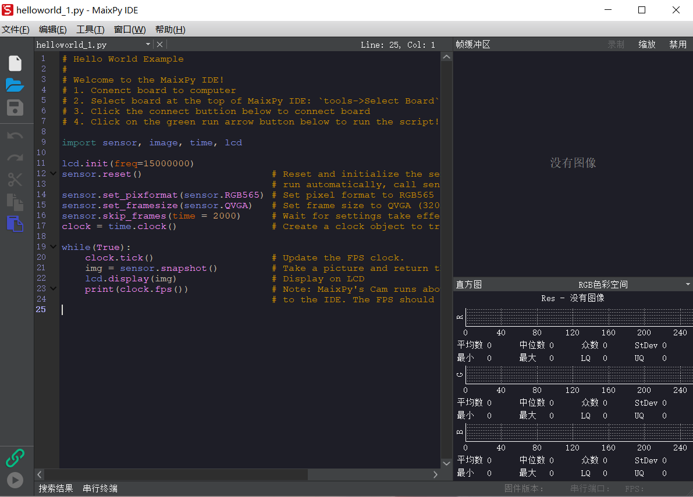
Task: Click the Redo arrow icon
Action: (15, 158)
